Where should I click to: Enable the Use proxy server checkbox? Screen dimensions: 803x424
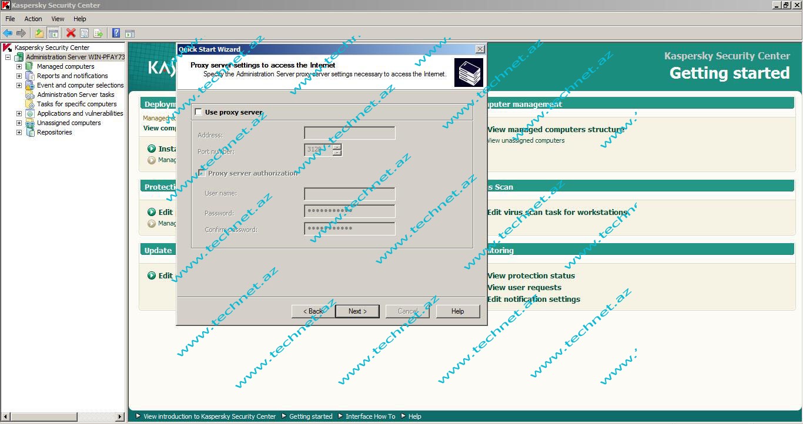click(199, 112)
